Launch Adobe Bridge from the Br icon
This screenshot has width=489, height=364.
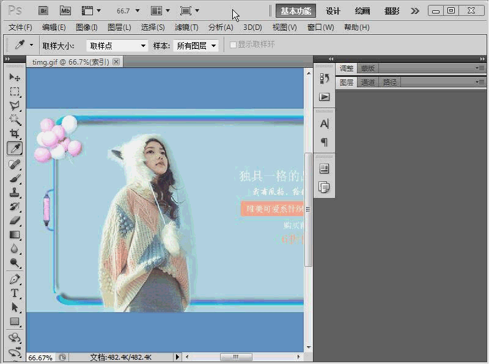(x=43, y=10)
